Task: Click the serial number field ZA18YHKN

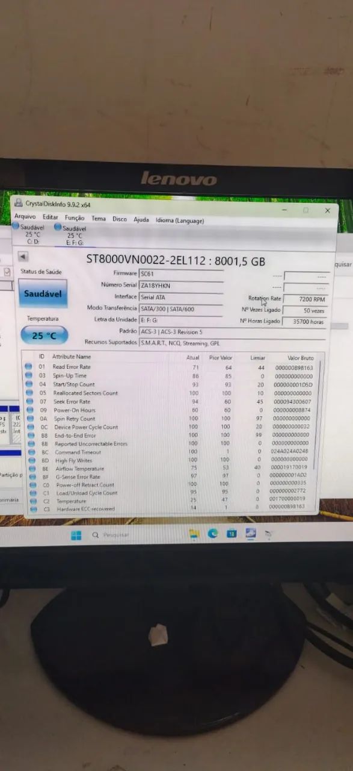Action: (181, 285)
